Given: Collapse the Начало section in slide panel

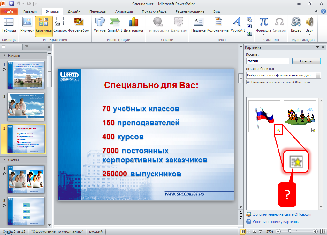Looking at the screenshot, I should click(4, 56).
